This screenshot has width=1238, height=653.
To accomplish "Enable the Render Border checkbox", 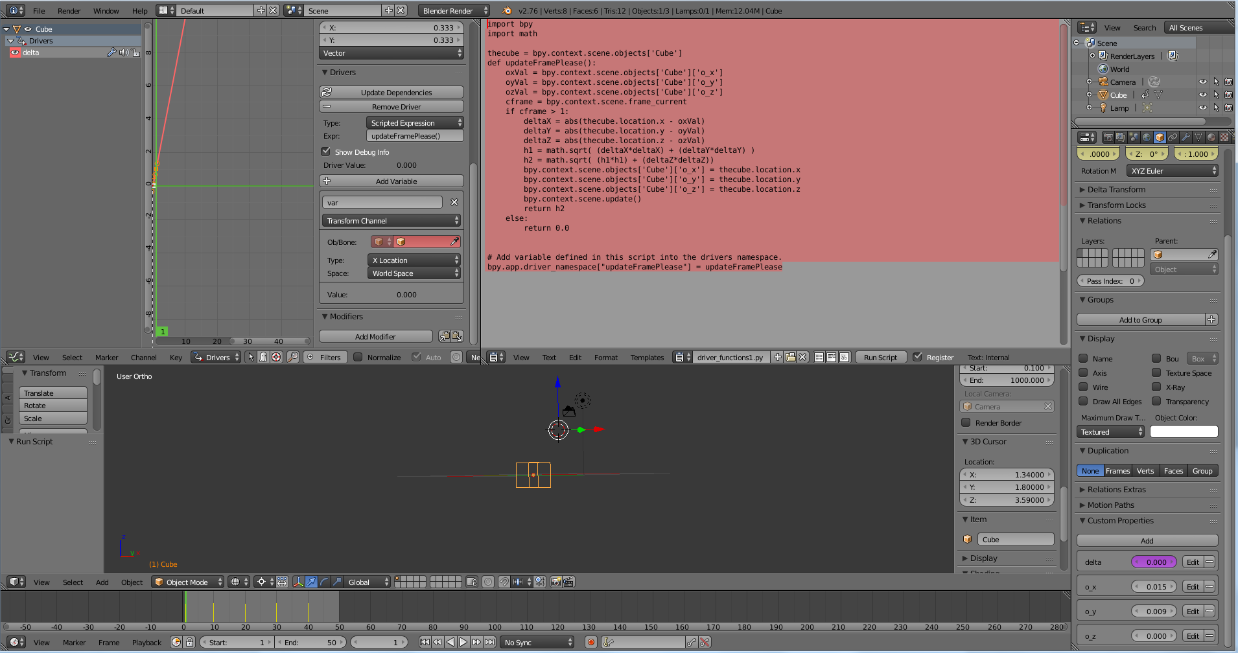I will [x=966, y=422].
